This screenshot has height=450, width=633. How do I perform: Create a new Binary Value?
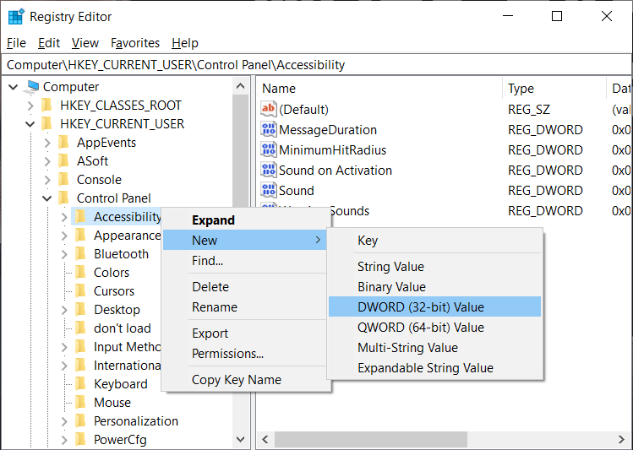pos(434,287)
